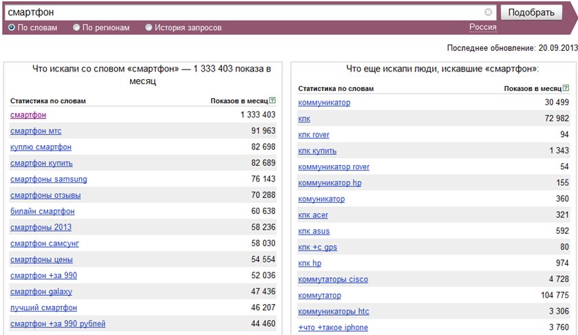Open help icon beside right 'Показов в месяц'
The width and height of the screenshot is (578, 335).
566,88
